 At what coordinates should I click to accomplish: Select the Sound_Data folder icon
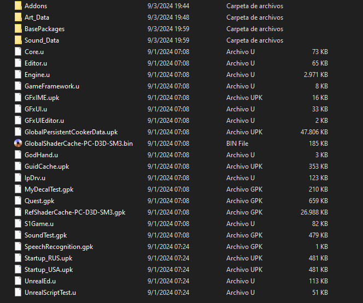(x=18, y=40)
